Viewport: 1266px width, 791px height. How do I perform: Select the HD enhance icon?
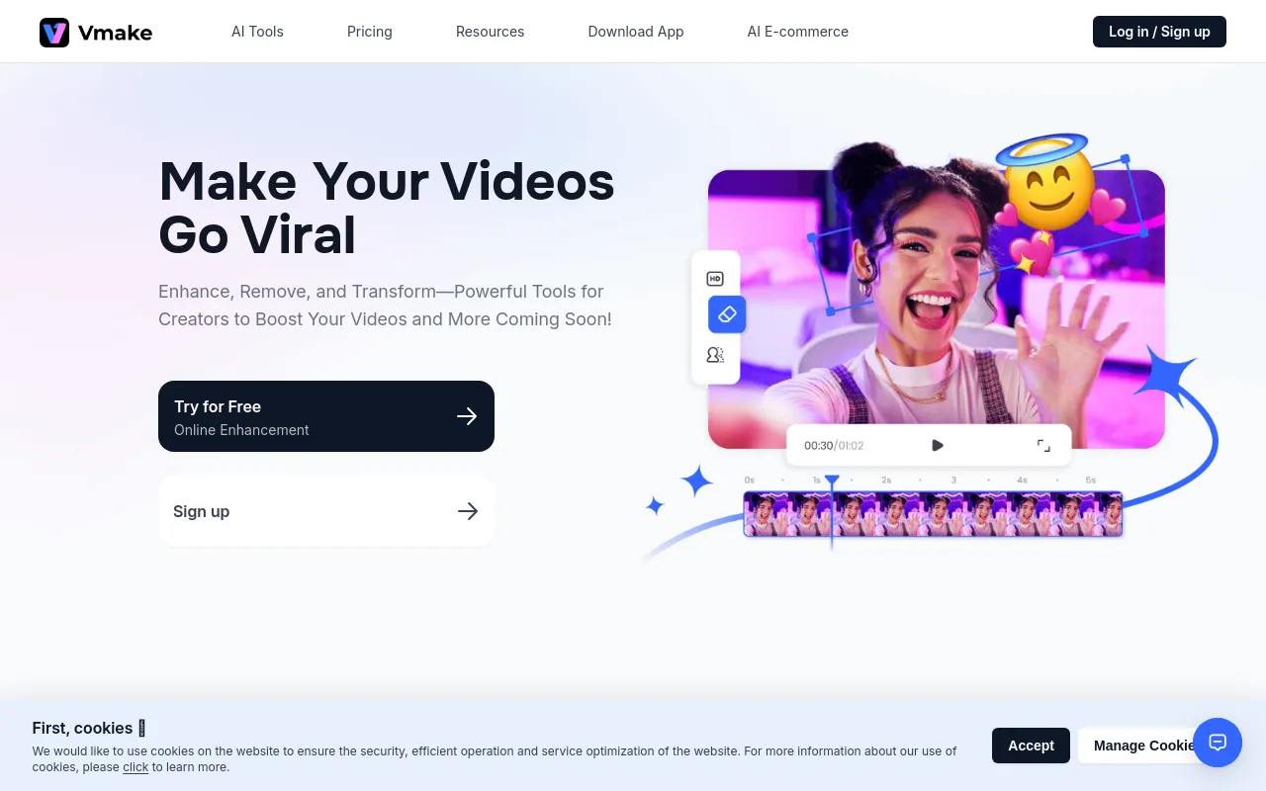pyautogui.click(x=715, y=279)
